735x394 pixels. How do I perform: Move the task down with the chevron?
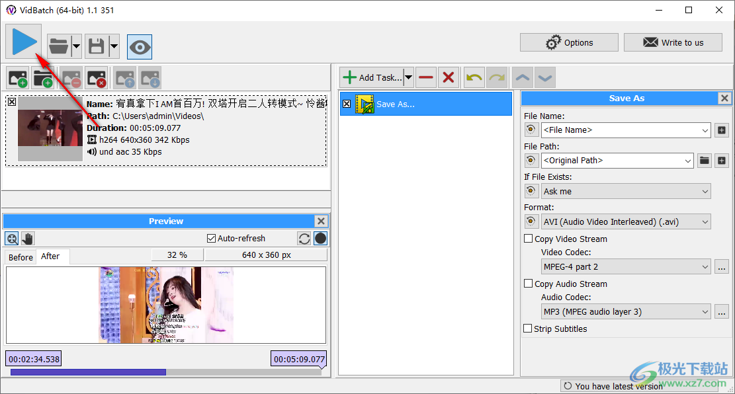point(544,78)
